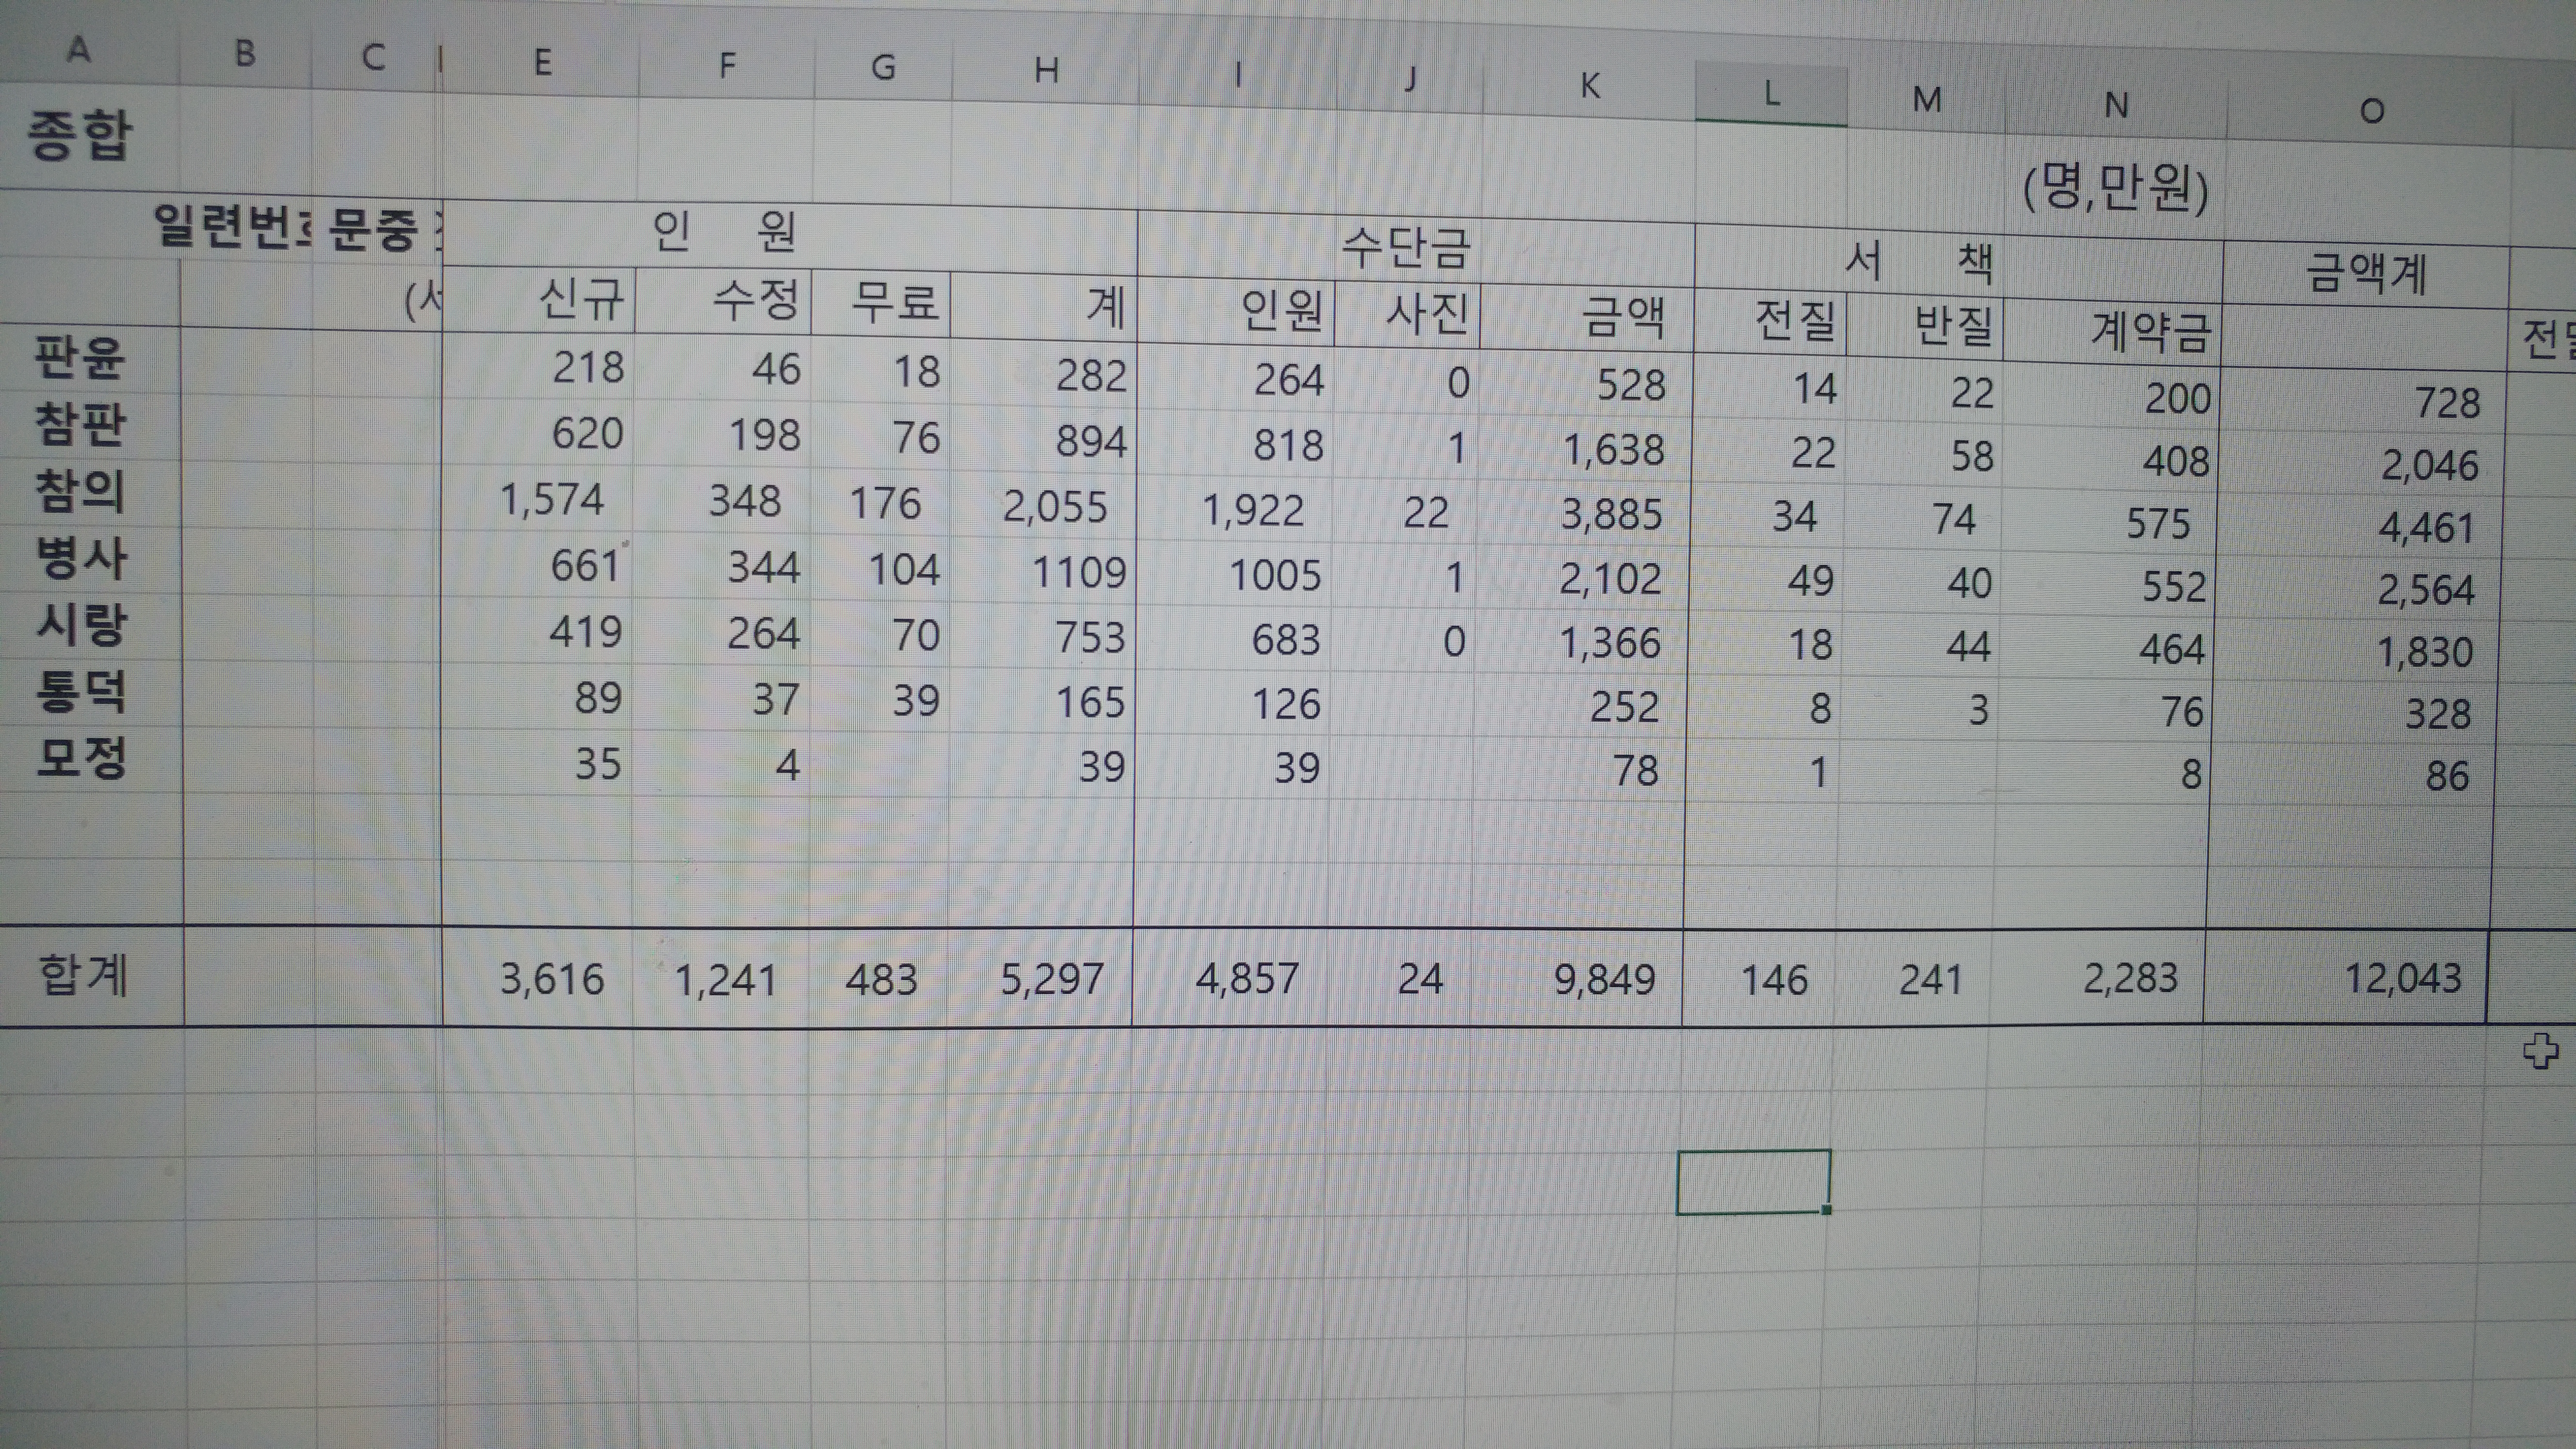Click cell with value 86
The image size is (2576, 1449).
(x=2447, y=776)
